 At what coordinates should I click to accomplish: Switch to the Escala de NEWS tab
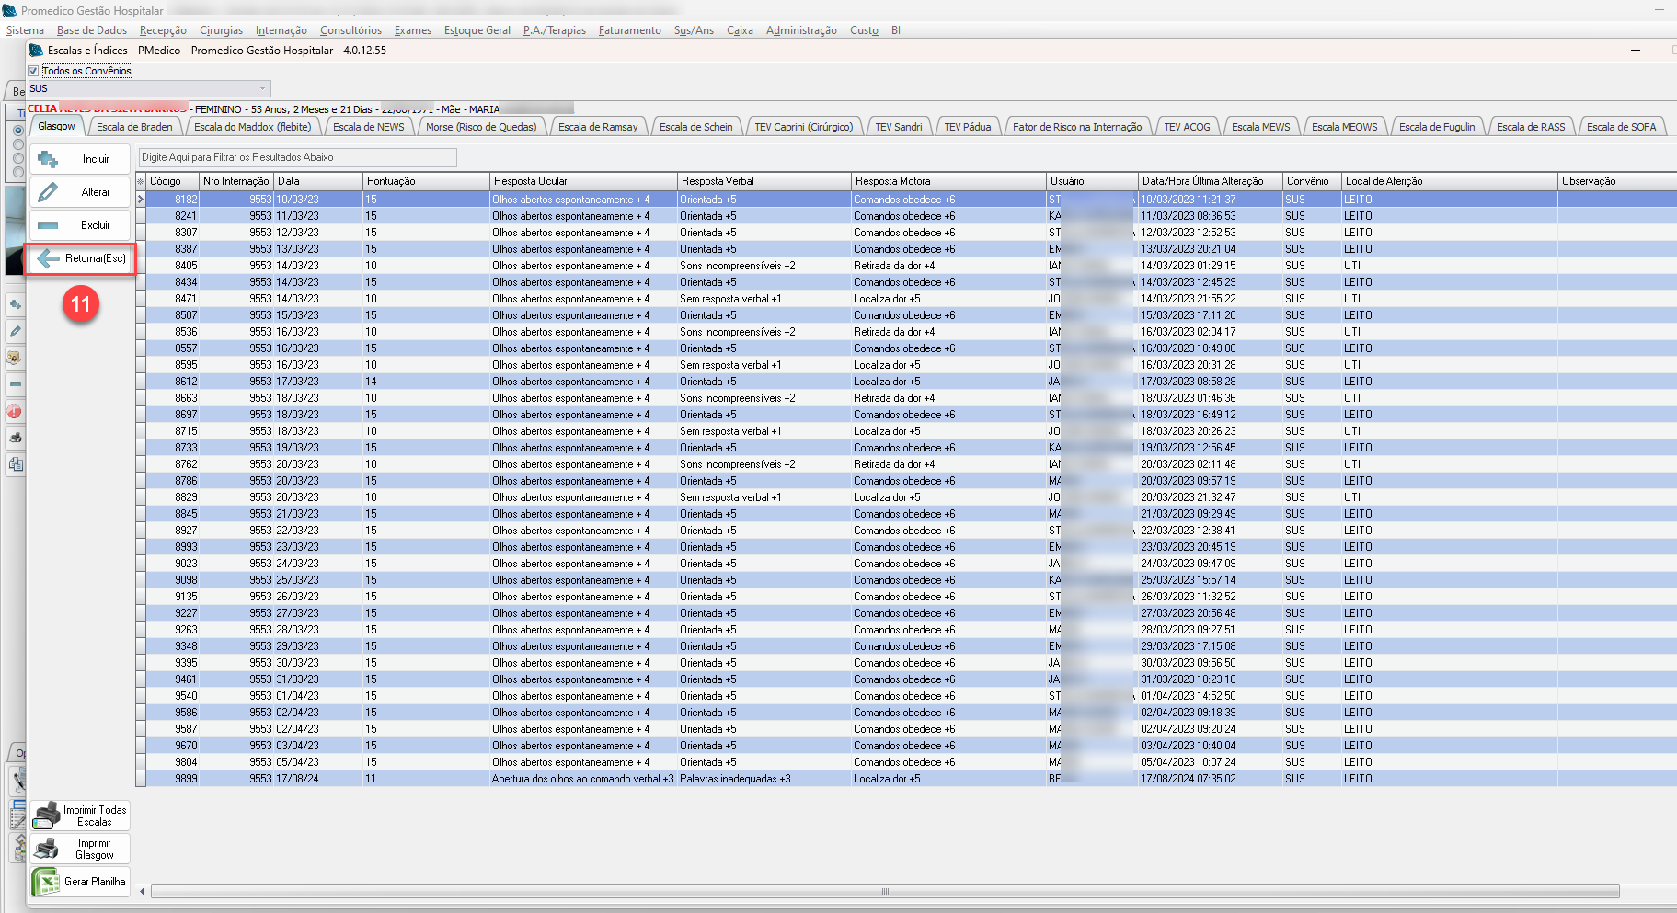coord(368,127)
